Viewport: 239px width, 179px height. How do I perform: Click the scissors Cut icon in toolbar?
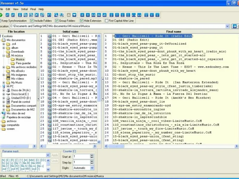pyautogui.click(x=19, y=15)
